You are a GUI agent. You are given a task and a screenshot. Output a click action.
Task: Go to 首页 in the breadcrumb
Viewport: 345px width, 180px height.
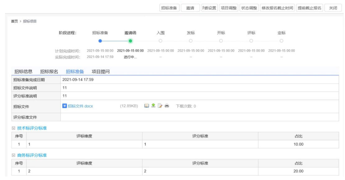[x=14, y=21]
